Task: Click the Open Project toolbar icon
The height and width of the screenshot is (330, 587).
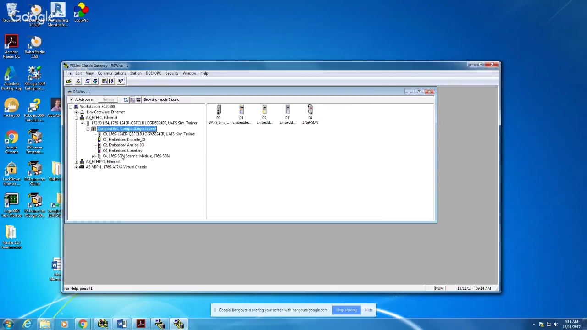Action: coord(69,81)
